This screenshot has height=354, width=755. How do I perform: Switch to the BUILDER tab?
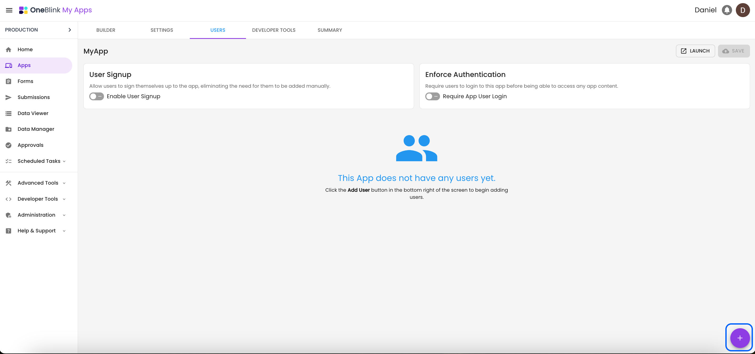pyautogui.click(x=106, y=30)
